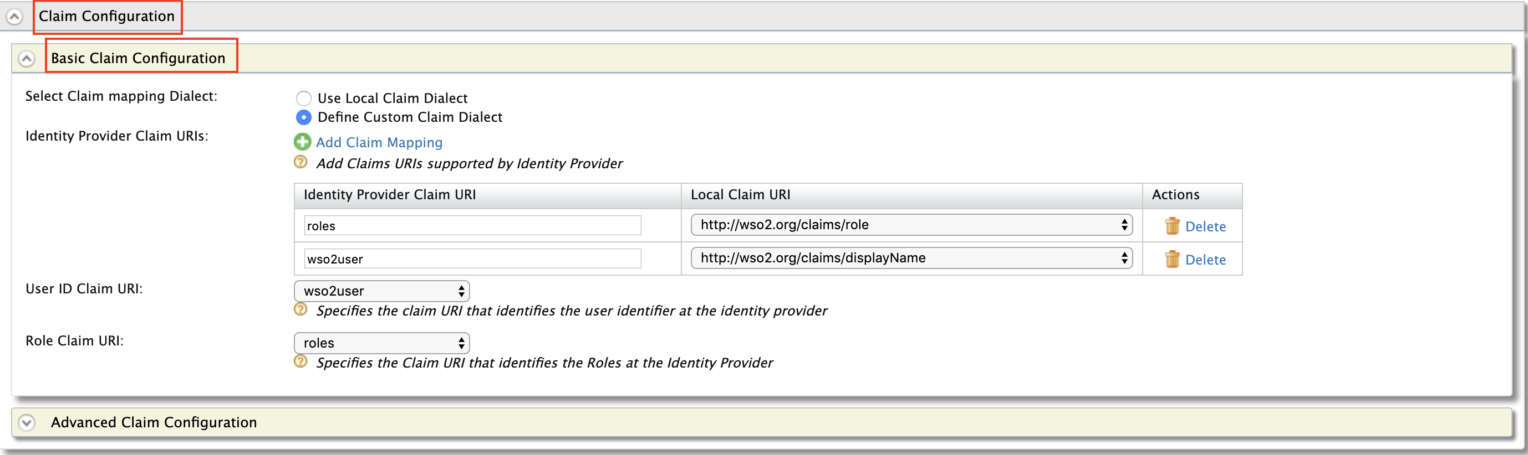Click the Add Claim Mapping link

pyautogui.click(x=379, y=142)
